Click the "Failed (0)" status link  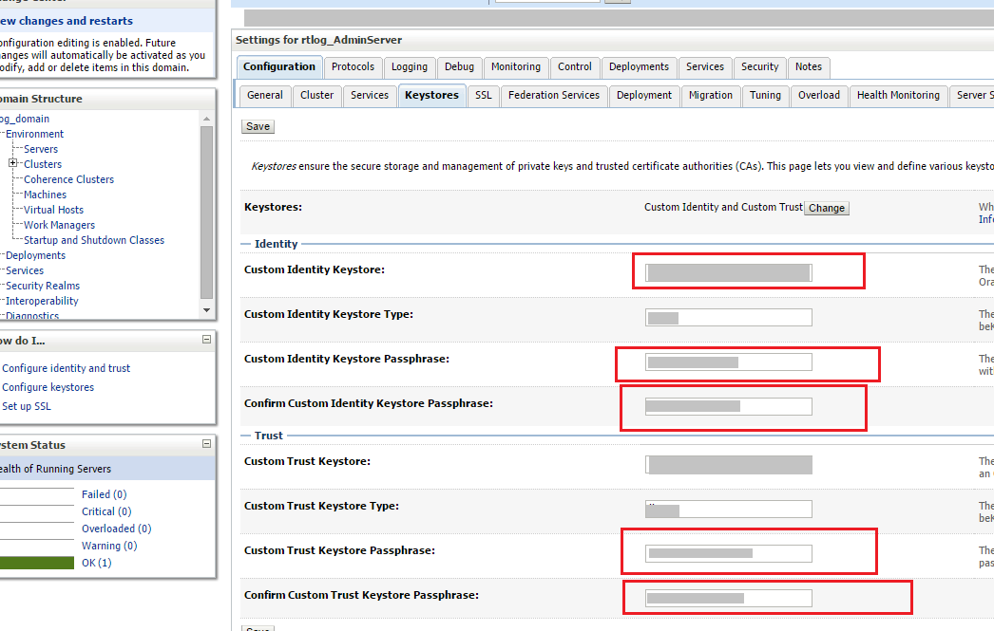[x=104, y=493]
